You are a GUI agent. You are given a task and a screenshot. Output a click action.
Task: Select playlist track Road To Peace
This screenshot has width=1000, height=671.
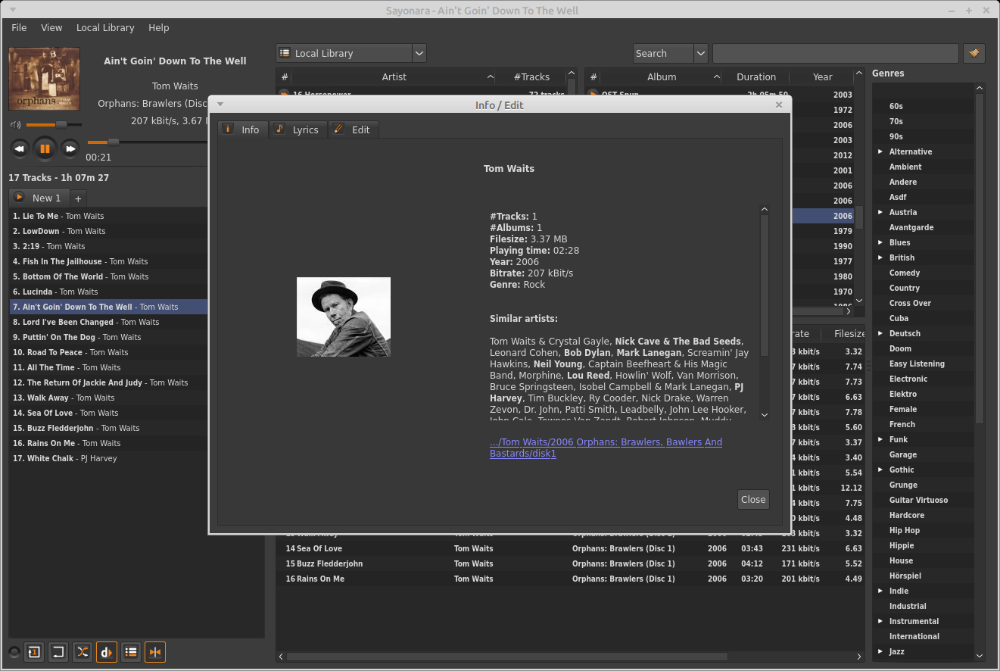[108, 352]
